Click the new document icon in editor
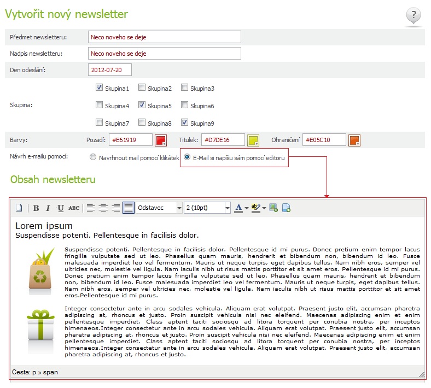The width and height of the screenshot is (431, 388). [19, 208]
